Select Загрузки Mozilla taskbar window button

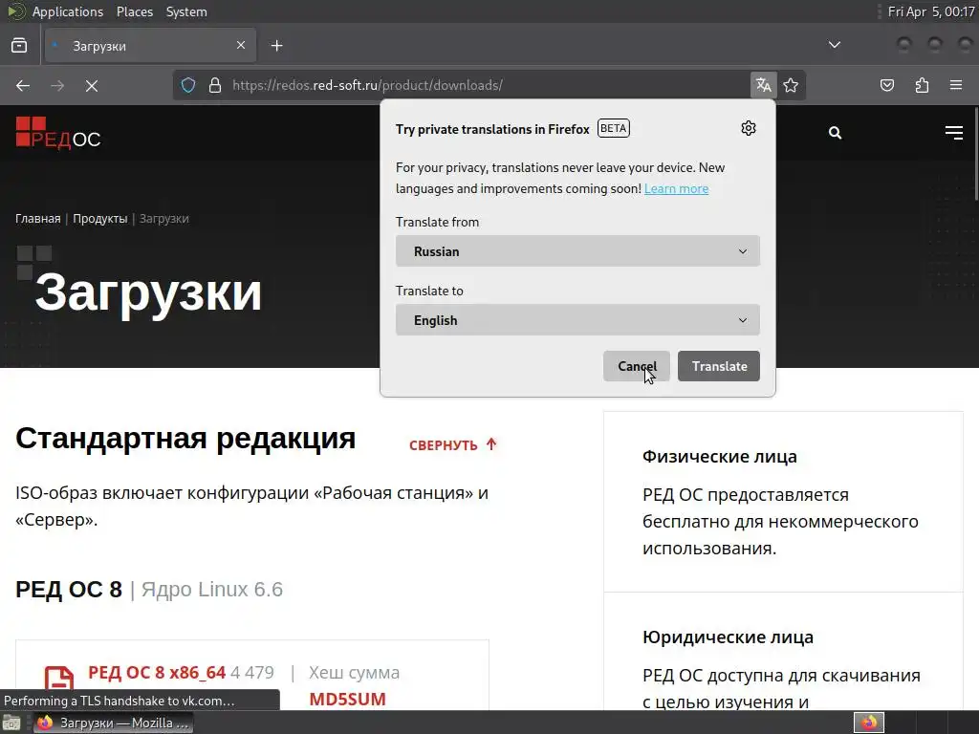[x=113, y=723]
